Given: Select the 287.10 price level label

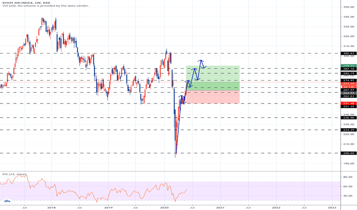Looking at the screenshot, I should click(349, 69).
